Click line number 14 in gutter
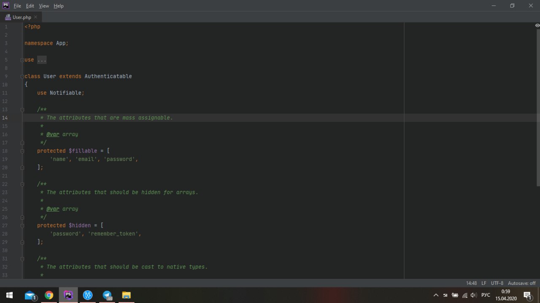Image resolution: width=540 pixels, height=303 pixels. coord(5,118)
